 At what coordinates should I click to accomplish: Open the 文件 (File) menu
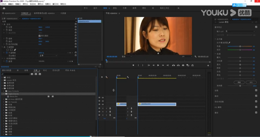coord(4,4)
